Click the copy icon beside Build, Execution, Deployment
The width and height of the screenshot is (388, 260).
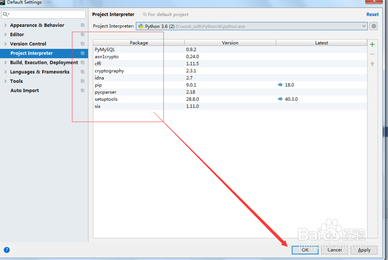[x=83, y=62]
